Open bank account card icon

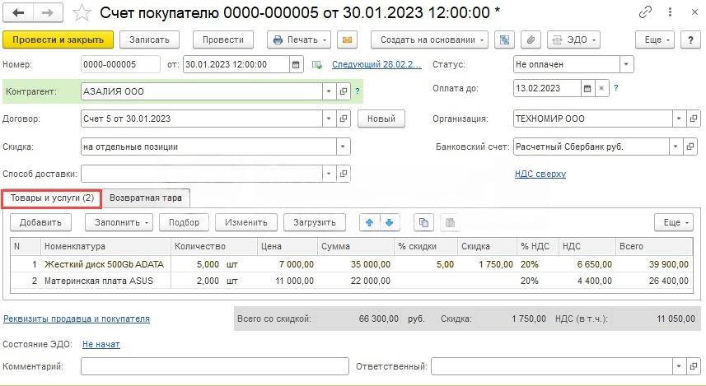click(x=690, y=146)
